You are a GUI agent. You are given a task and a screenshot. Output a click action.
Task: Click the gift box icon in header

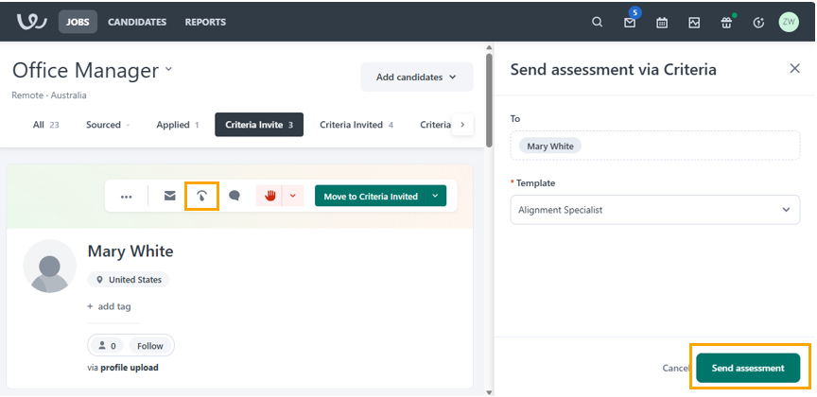tap(726, 22)
